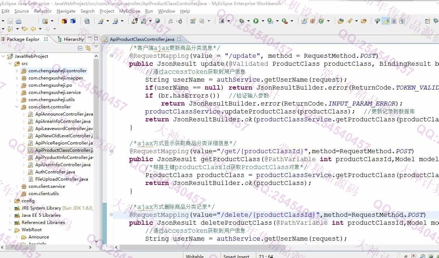The height and width of the screenshot is (258, 439).
Task: Open the Run button dropdown arrow
Action: [263, 21]
